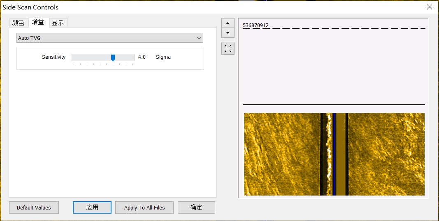The height and width of the screenshot is (221, 439).
Task: Click the blue nadir line in the sonar preview
Action: [x=334, y=154]
